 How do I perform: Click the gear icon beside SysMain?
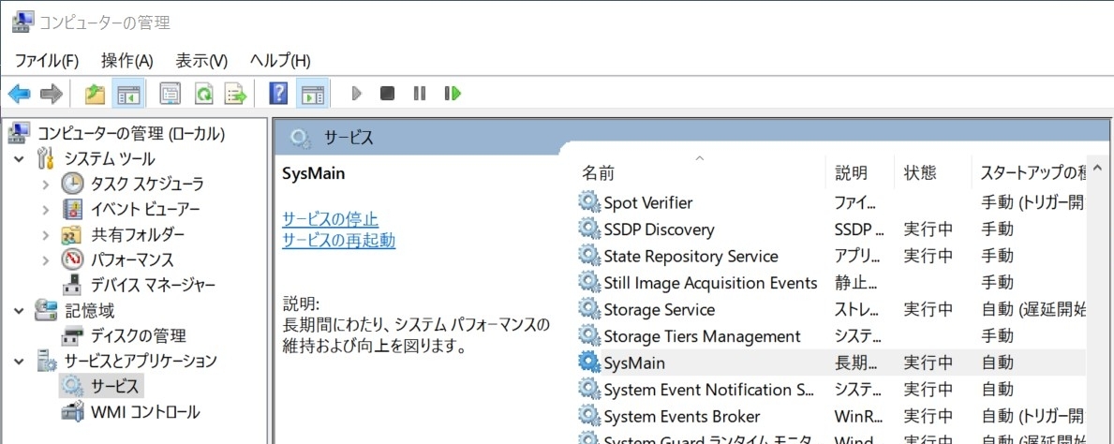pos(589,363)
